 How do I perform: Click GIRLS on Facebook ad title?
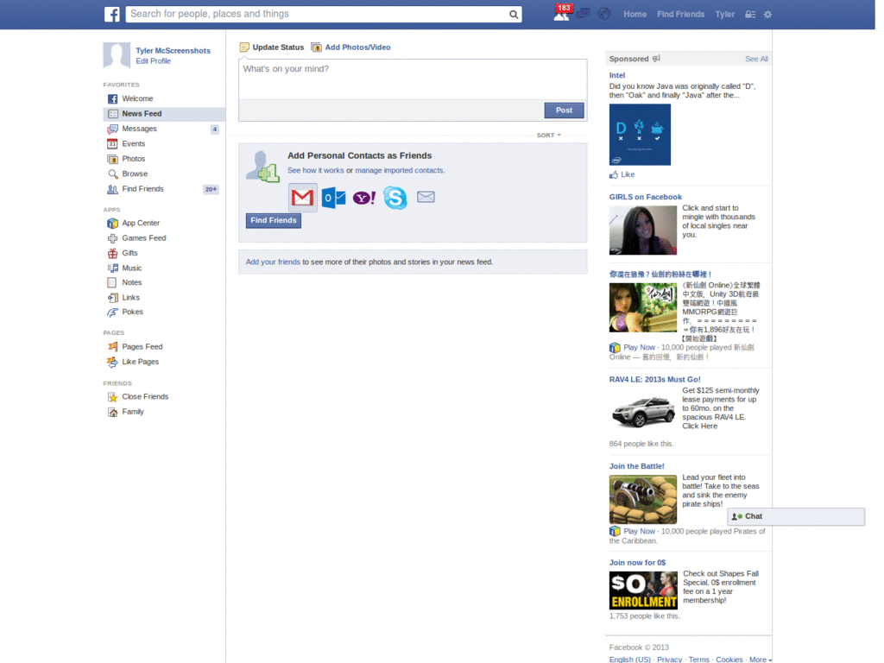(x=645, y=197)
